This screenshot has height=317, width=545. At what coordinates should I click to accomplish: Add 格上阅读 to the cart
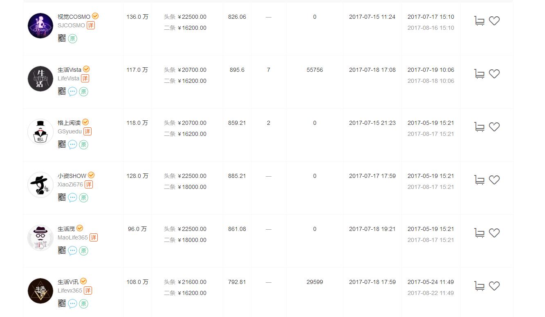pos(480,127)
